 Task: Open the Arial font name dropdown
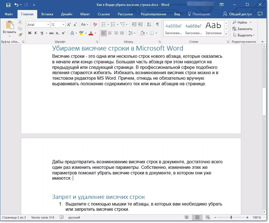48,25
